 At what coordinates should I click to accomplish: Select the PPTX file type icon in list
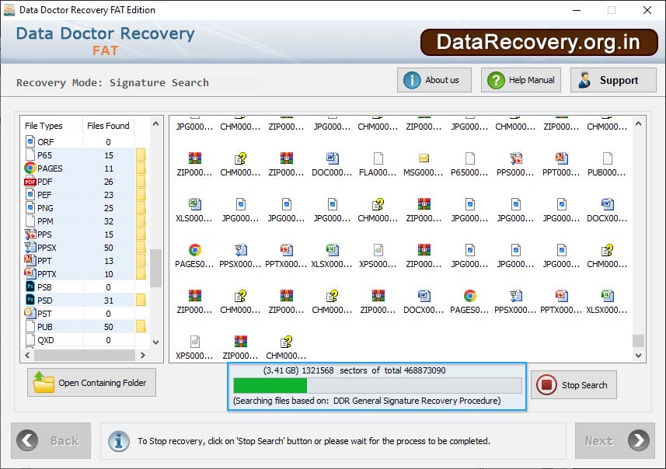(30, 273)
